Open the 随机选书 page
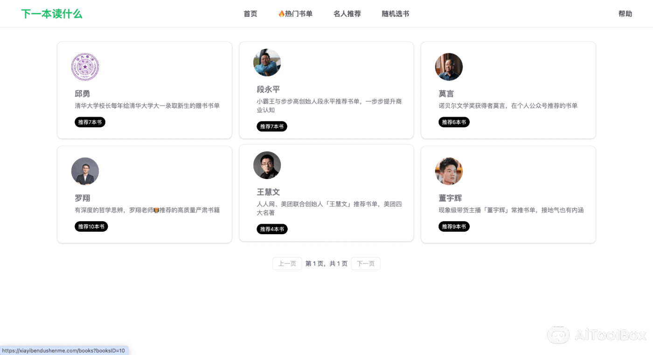 [x=395, y=14]
